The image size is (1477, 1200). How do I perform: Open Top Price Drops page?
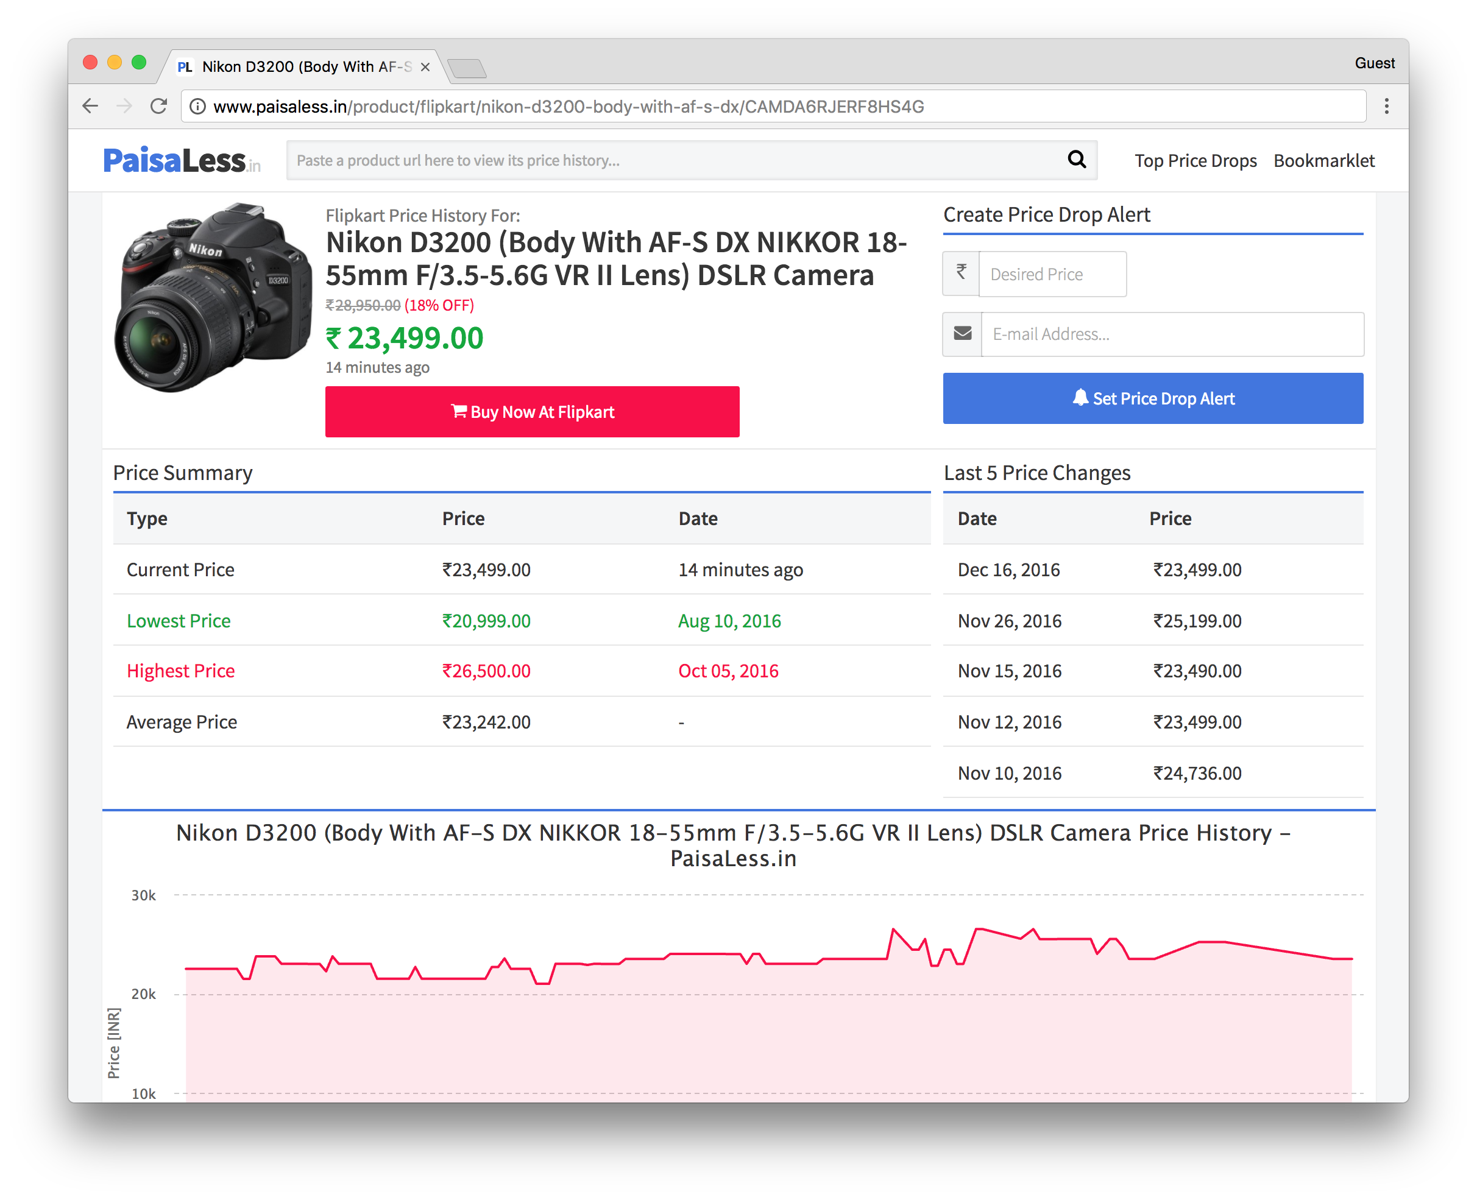click(1195, 160)
